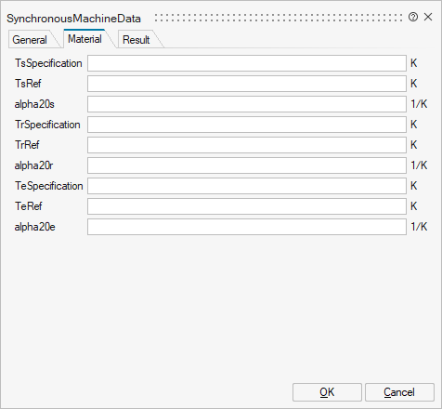This screenshot has height=409, width=442.
Task: Click the TsSpecification label
Action: click(48, 63)
